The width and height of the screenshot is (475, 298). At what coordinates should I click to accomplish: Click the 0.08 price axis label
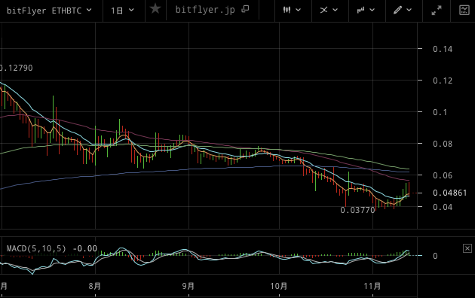pyautogui.click(x=443, y=144)
